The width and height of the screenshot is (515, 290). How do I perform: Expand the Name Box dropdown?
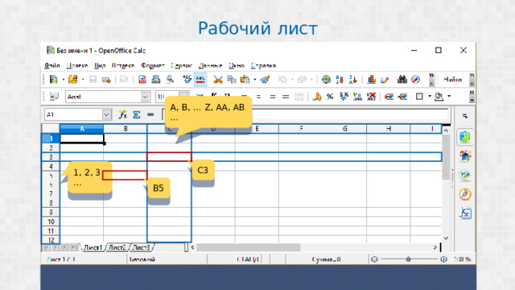(x=106, y=114)
